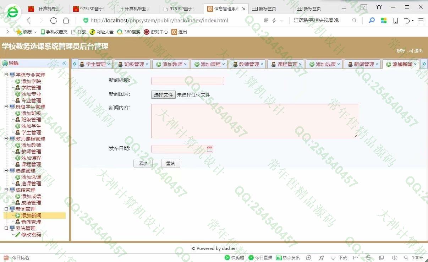This screenshot has height=262, width=428.
Task: Open 网址大全 bookmark
Action: (x=101, y=32)
